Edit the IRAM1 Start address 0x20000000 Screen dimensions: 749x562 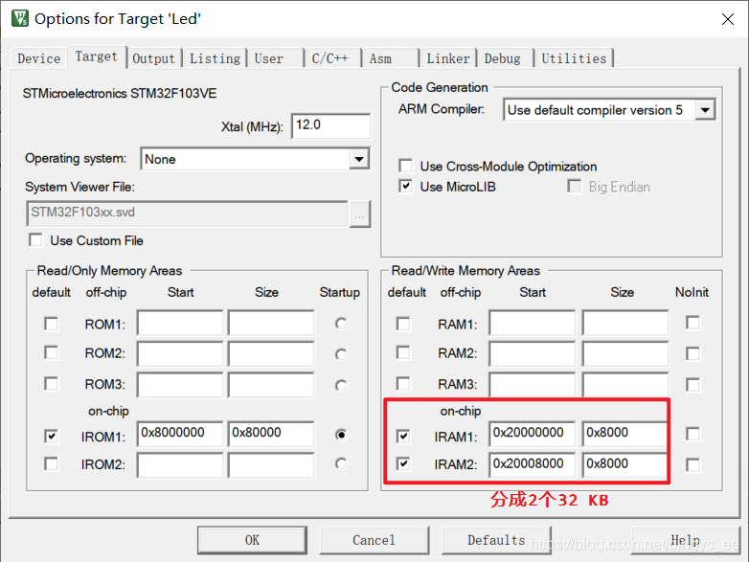click(x=533, y=434)
